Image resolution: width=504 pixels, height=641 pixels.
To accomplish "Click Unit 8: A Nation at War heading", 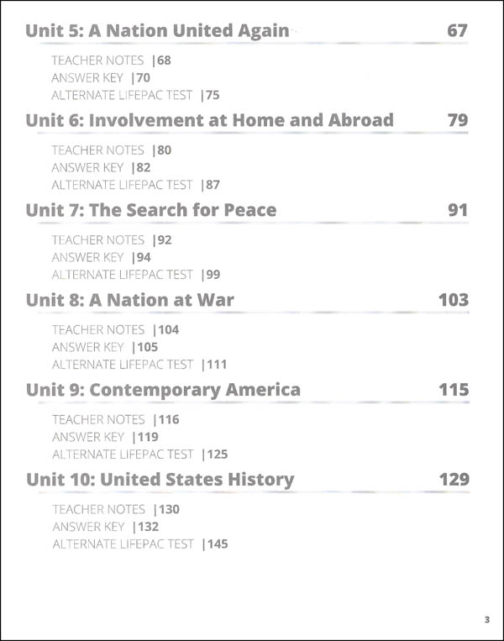I will point(130,301).
